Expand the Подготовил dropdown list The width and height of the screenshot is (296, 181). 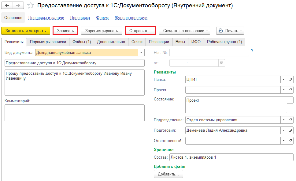tap(283, 130)
